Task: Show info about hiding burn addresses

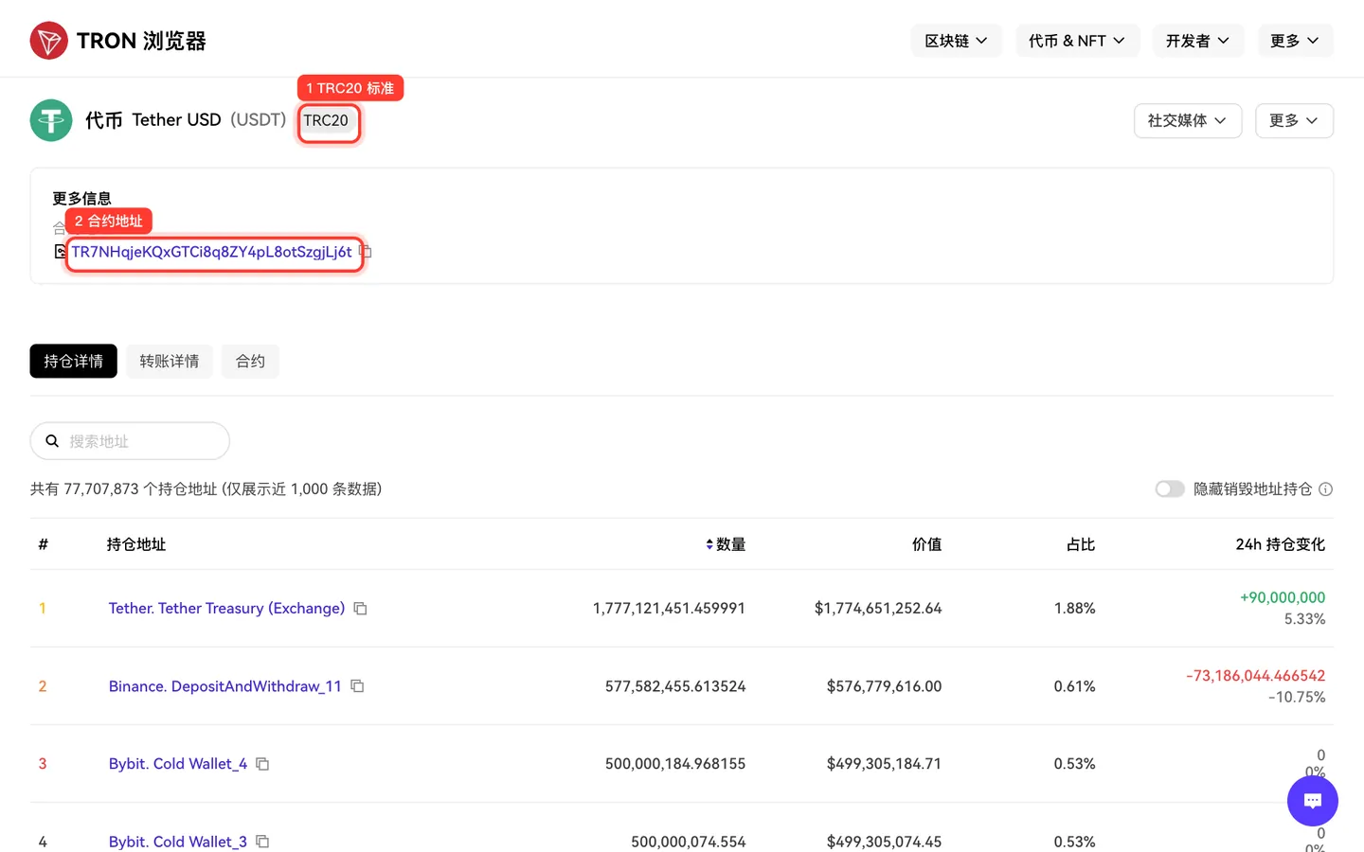Action: pyautogui.click(x=1326, y=489)
